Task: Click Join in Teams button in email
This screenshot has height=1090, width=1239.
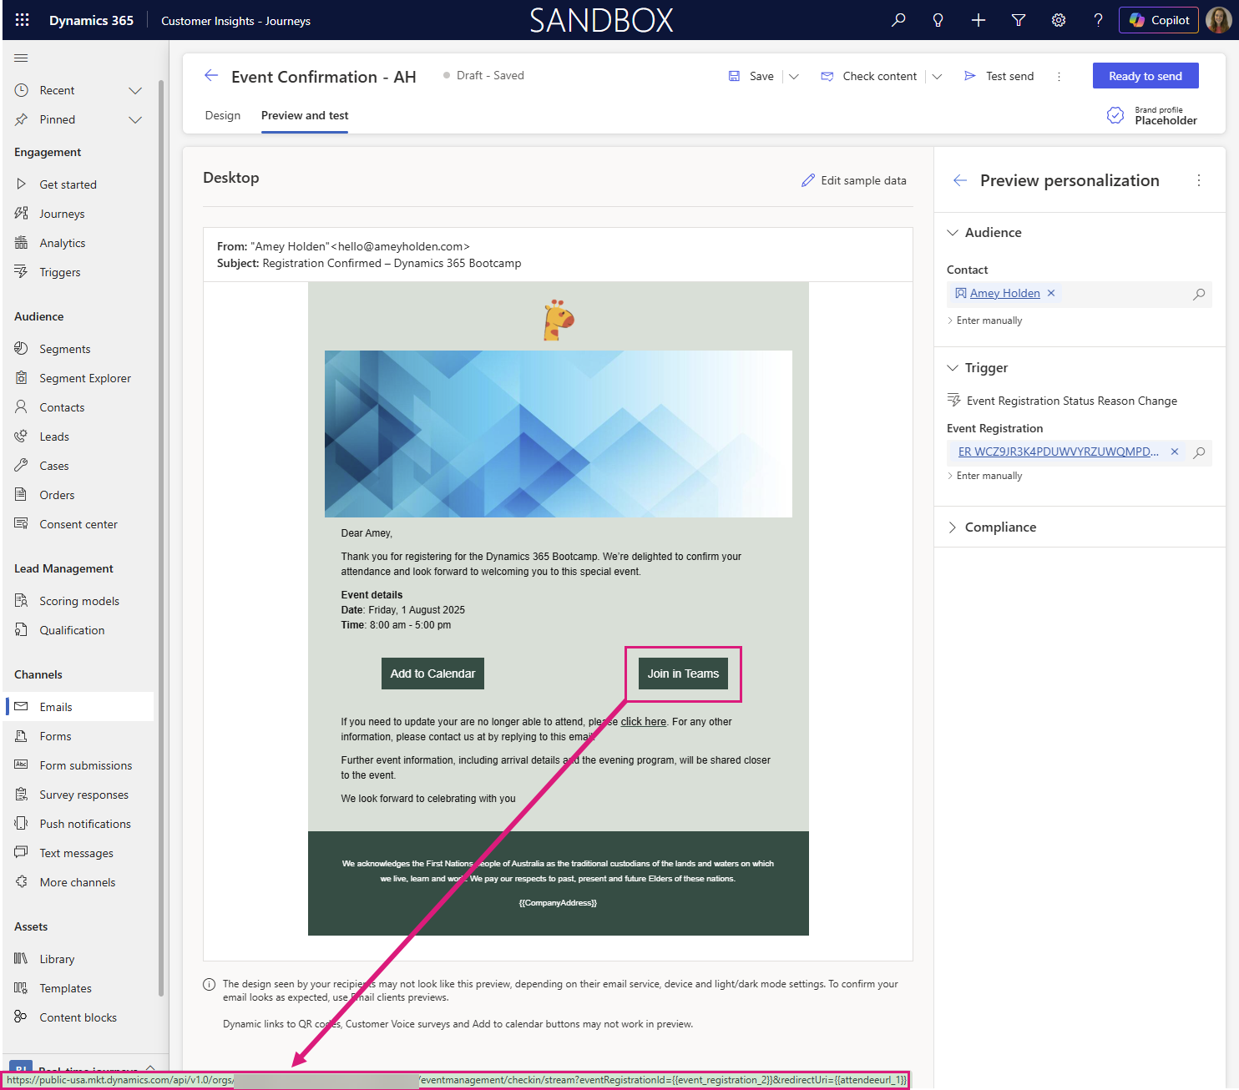Action: (683, 674)
